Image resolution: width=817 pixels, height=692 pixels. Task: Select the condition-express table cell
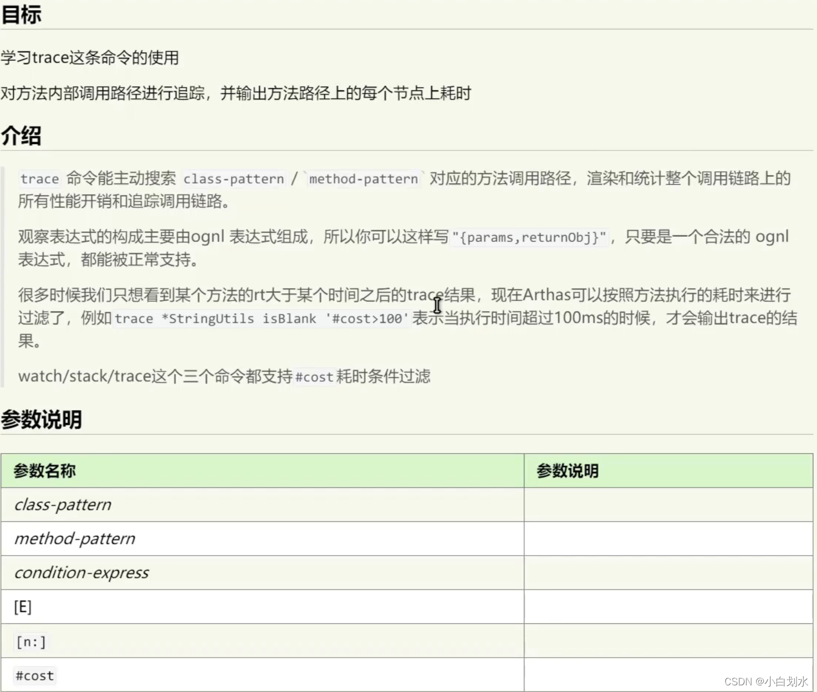tap(262, 573)
